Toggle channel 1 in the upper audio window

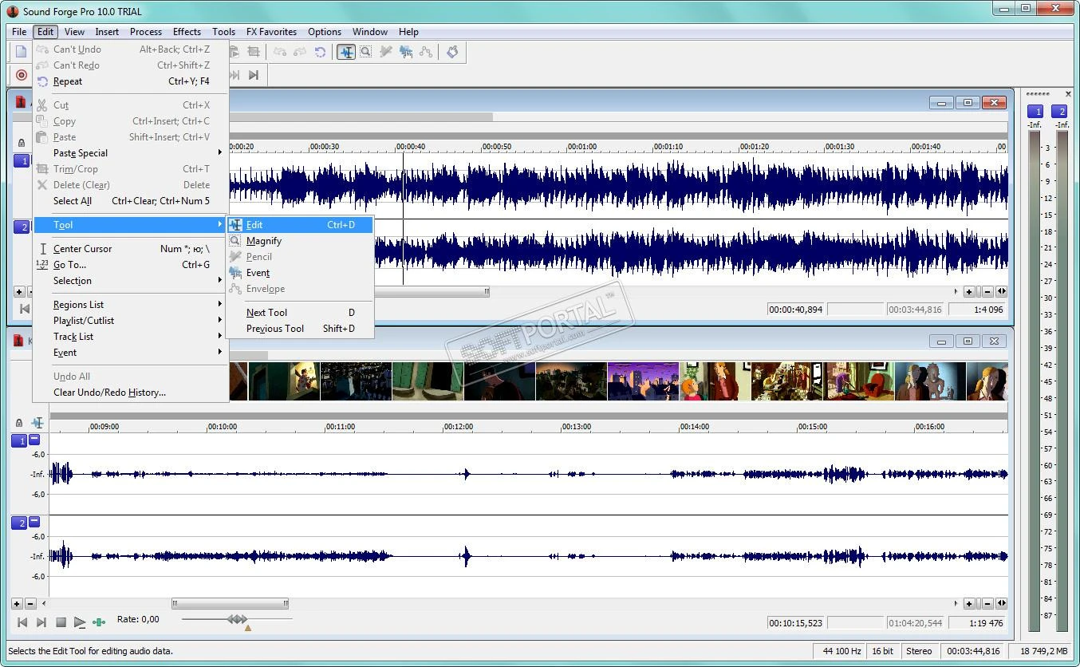pyautogui.click(x=22, y=161)
